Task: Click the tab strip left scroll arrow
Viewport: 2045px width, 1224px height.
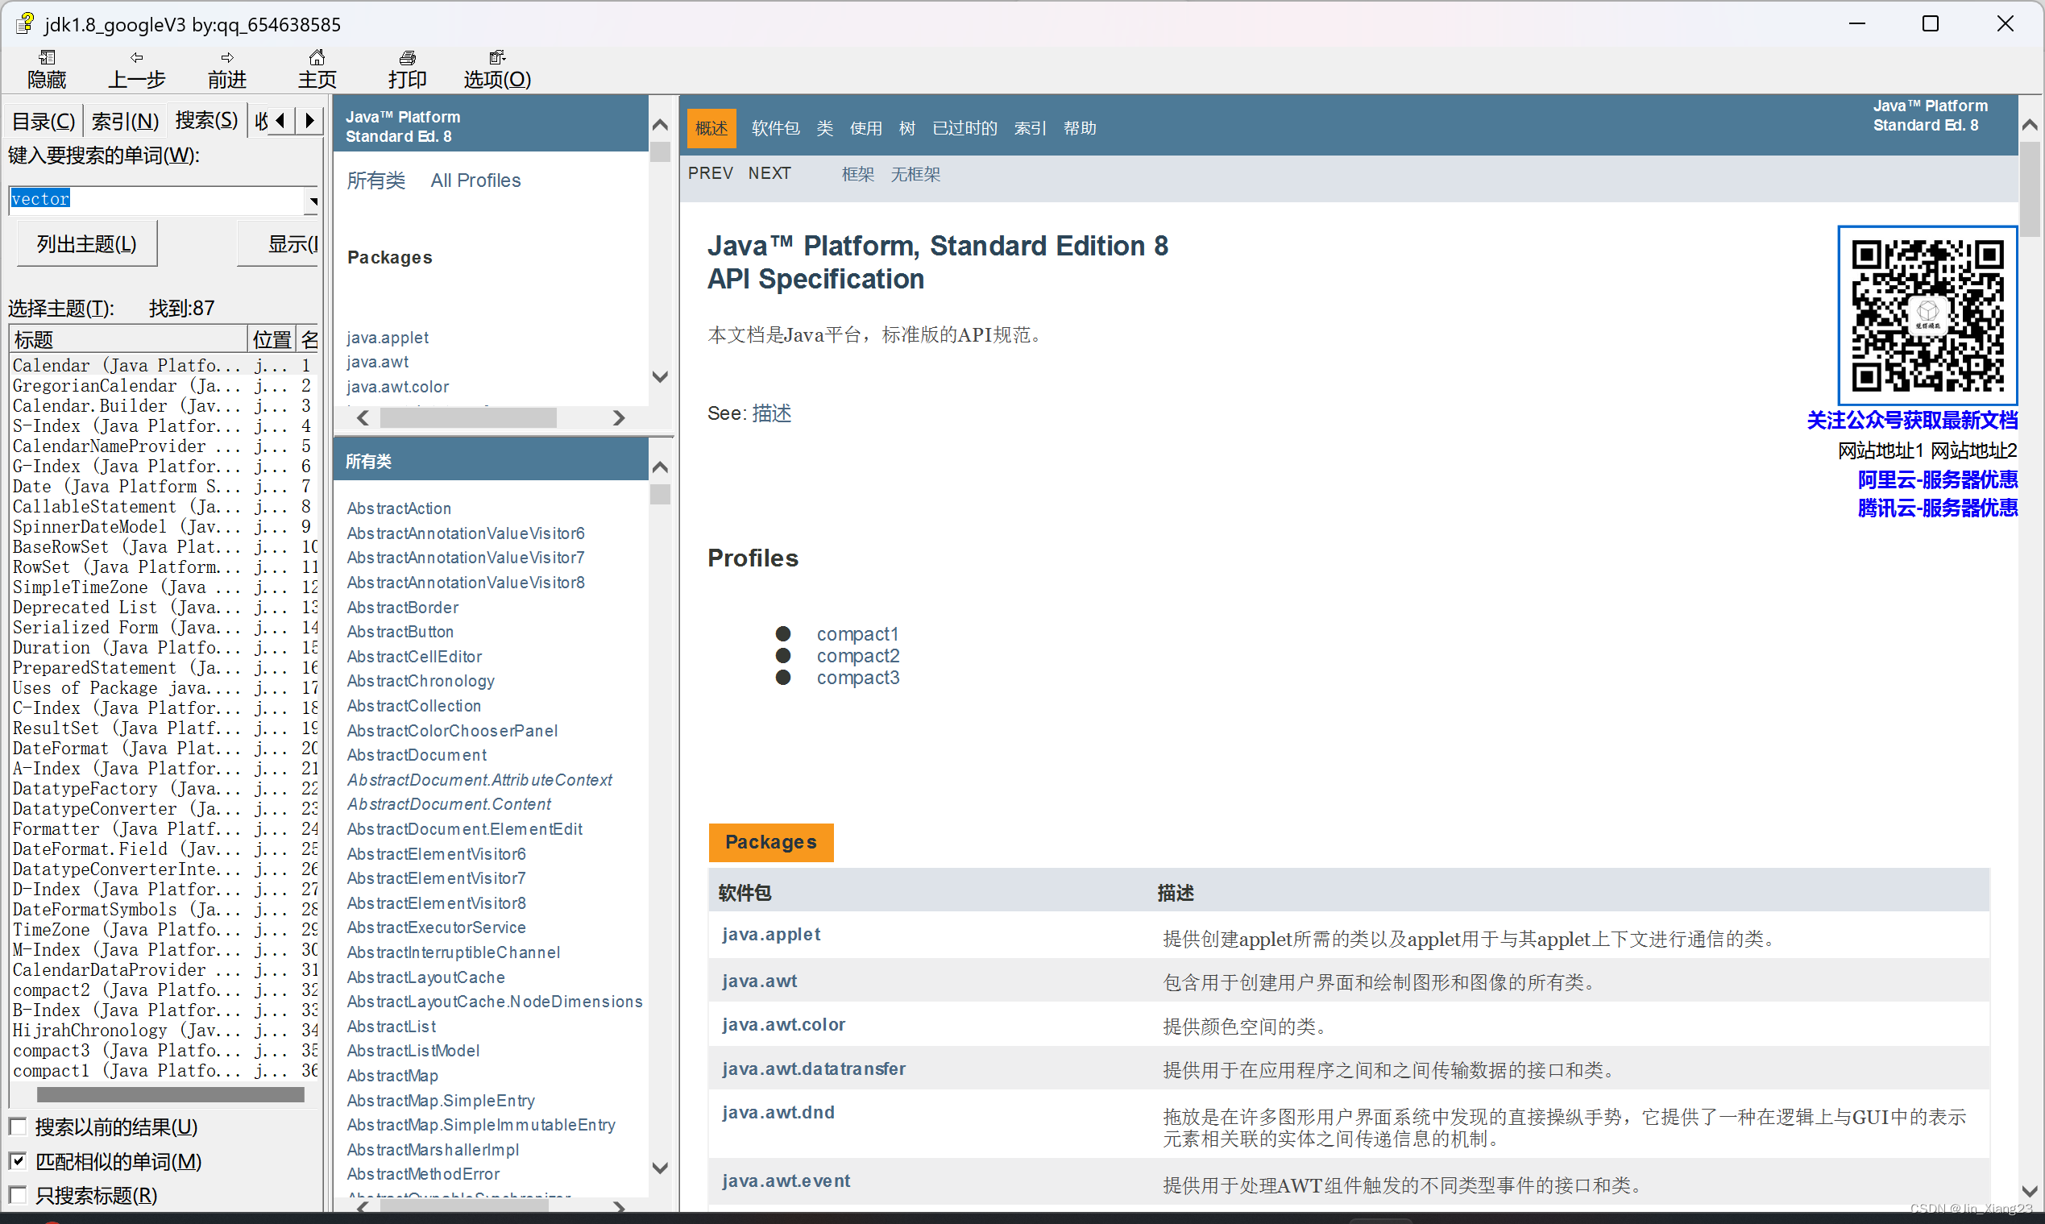Action: [x=281, y=121]
